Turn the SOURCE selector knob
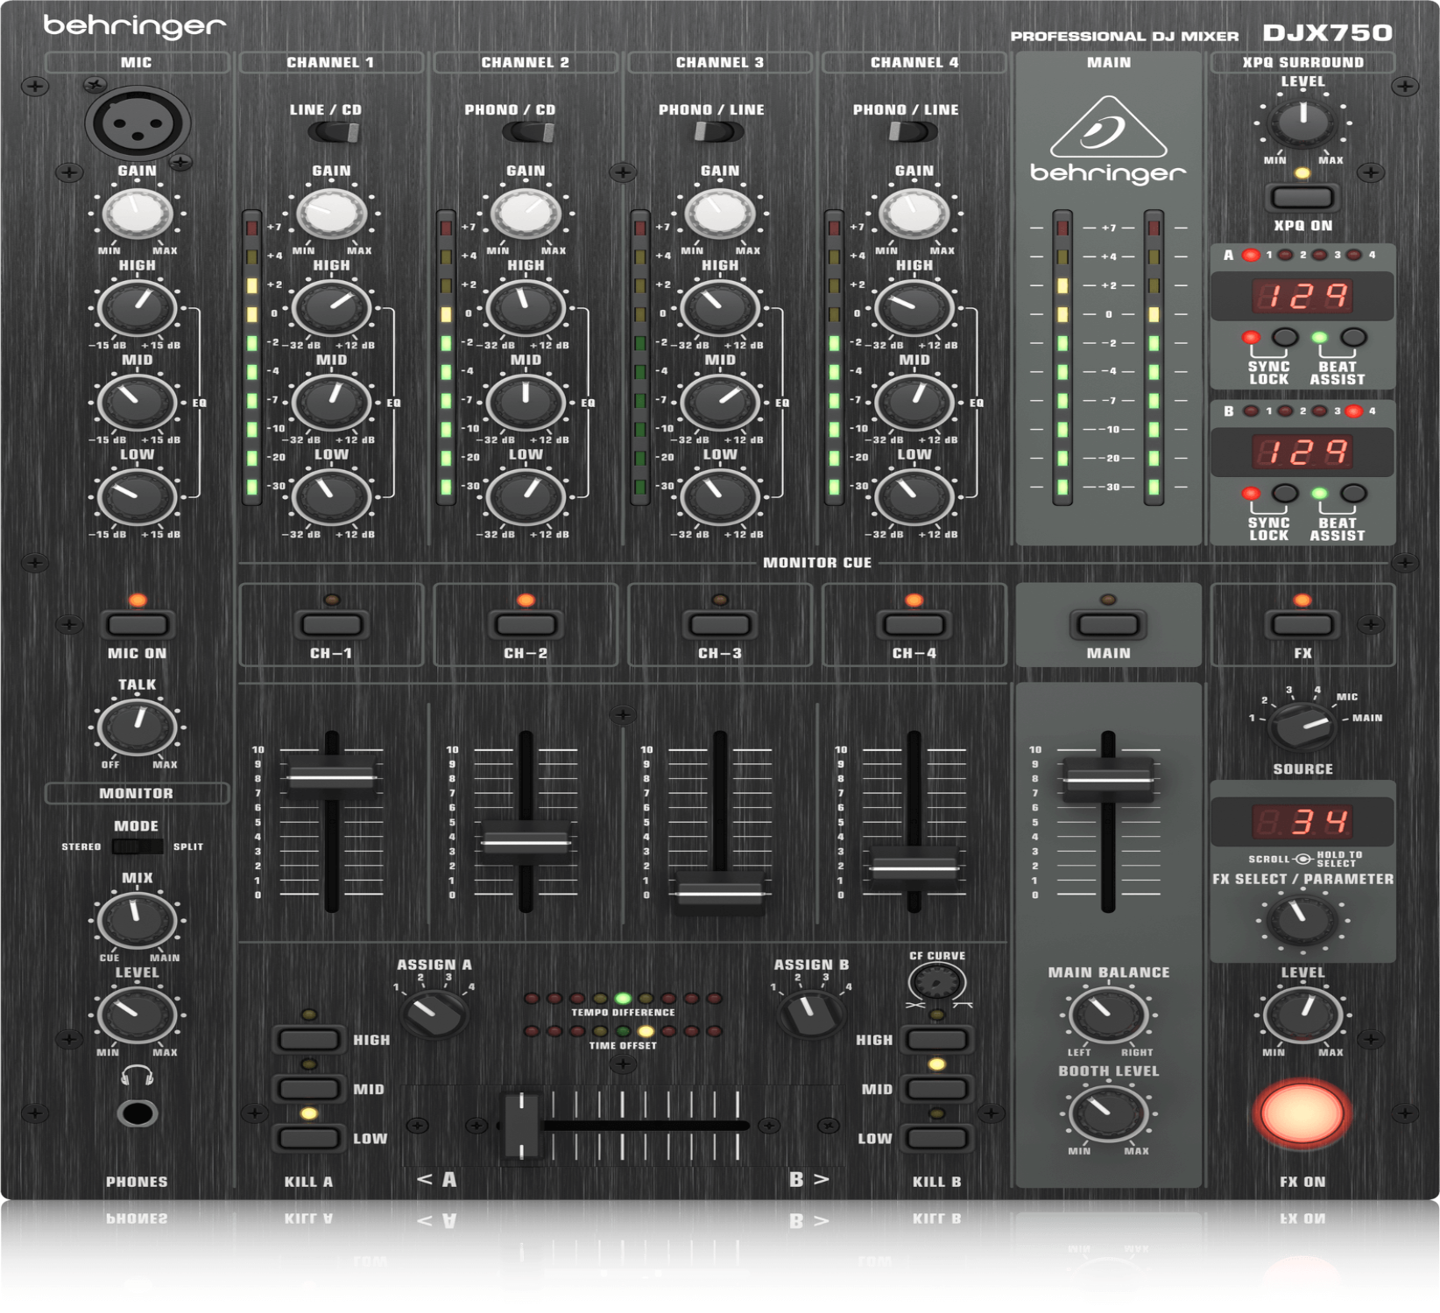The width and height of the screenshot is (1440, 1313). pyautogui.click(x=1302, y=727)
